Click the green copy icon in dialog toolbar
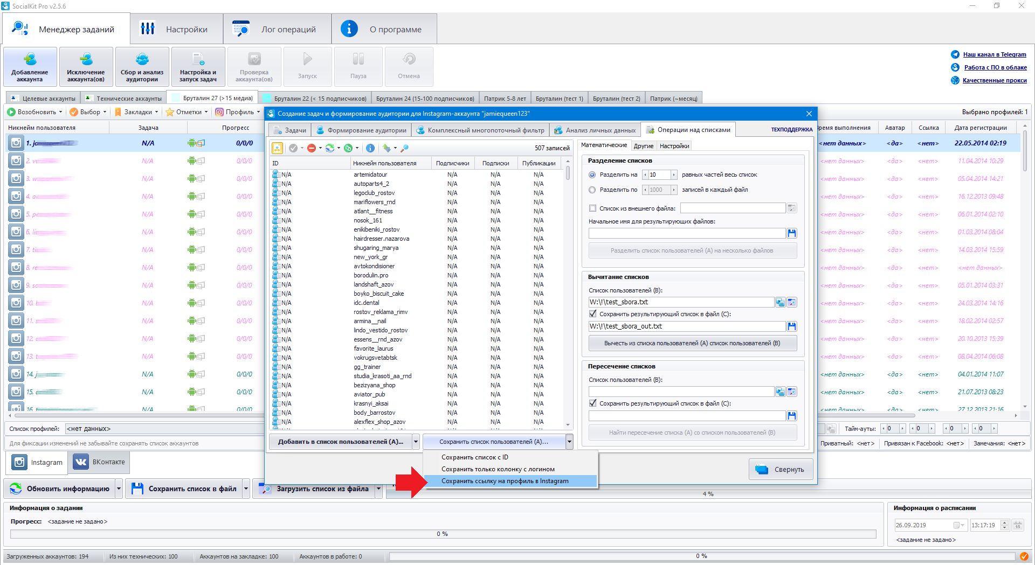Screen dimensions: 1035x565 point(348,148)
